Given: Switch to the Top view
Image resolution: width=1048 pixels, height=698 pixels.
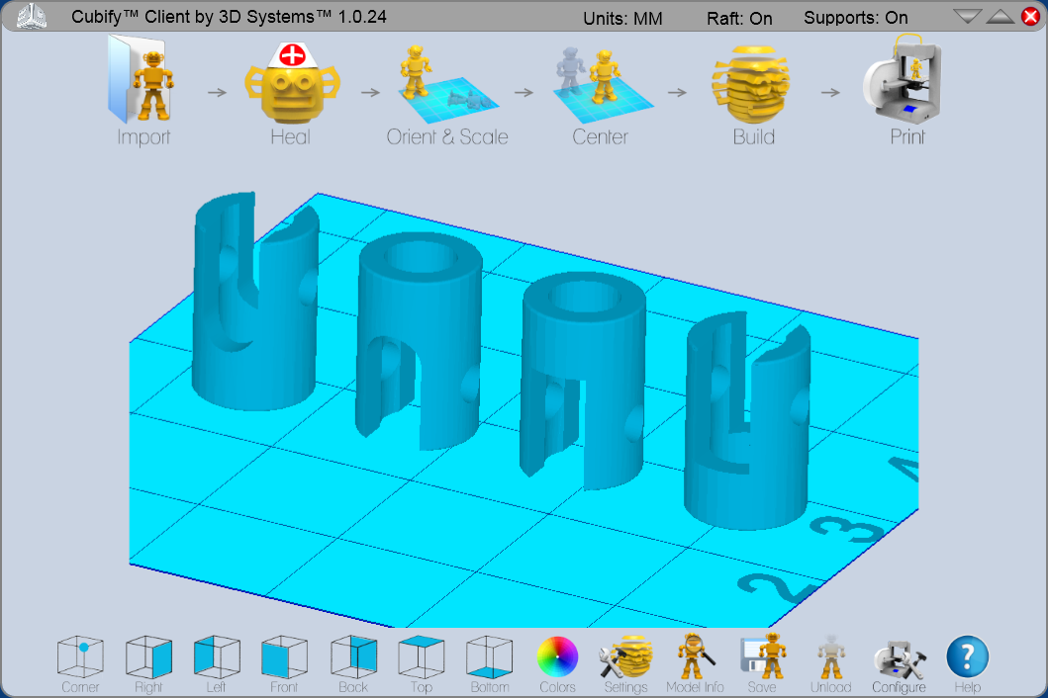Looking at the screenshot, I should pyautogui.click(x=421, y=657).
